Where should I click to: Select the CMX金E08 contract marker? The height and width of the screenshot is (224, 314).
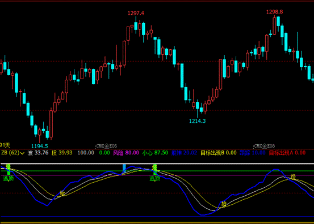[265, 146]
